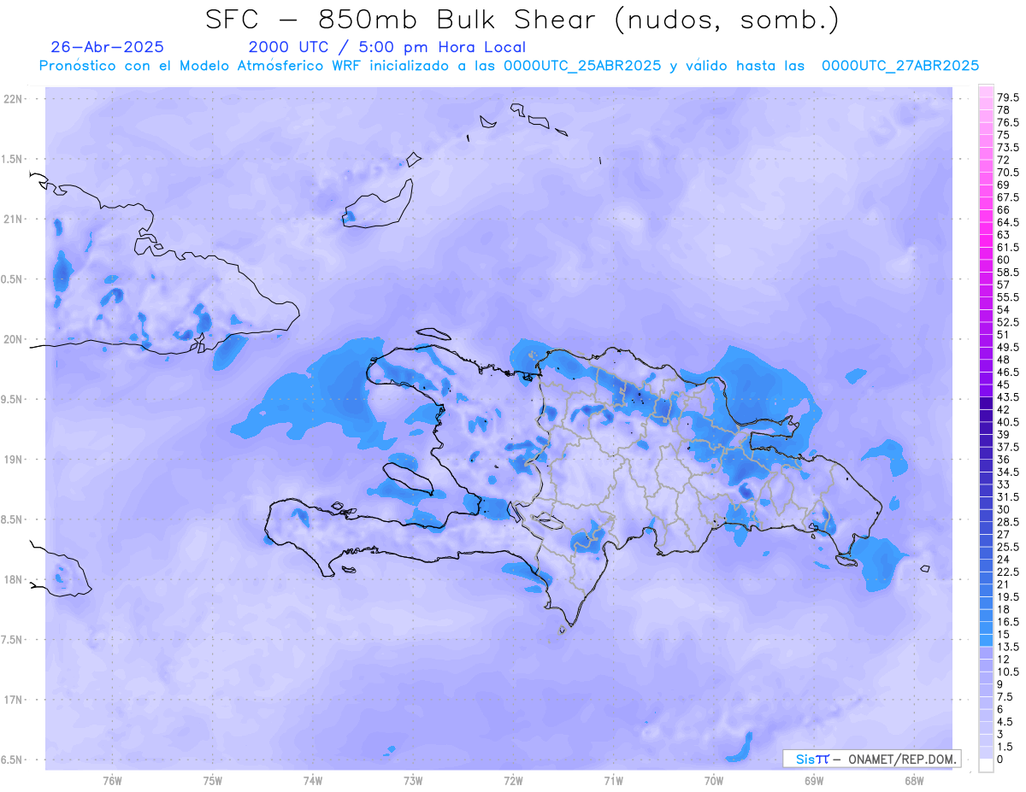The height and width of the screenshot is (792, 1026).
Task: Click the 8.5N latitude axis label
Action: 12,519
